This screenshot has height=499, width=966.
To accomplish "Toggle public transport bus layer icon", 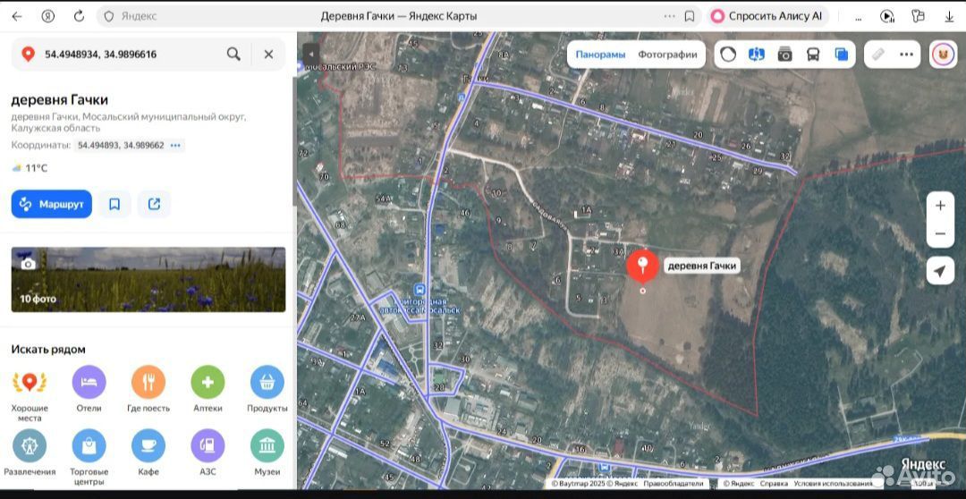I will click(x=813, y=55).
